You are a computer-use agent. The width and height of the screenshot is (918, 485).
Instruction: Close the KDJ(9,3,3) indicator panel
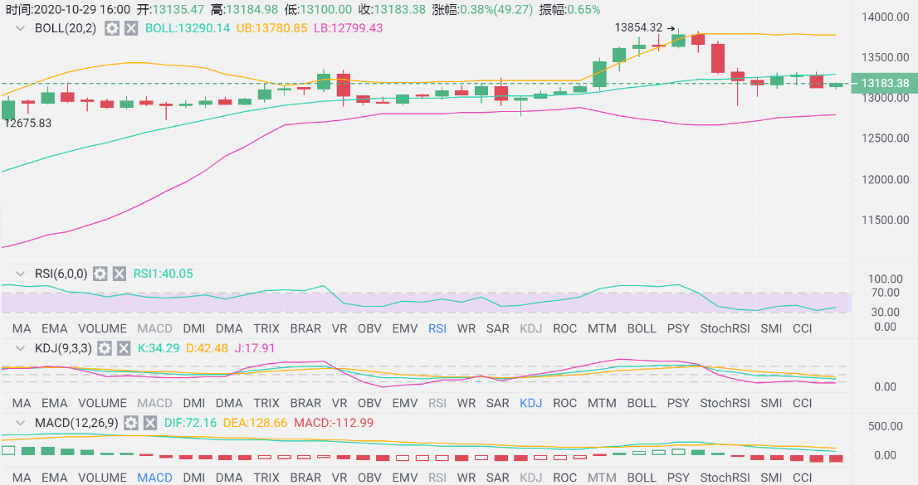pyautogui.click(x=124, y=349)
